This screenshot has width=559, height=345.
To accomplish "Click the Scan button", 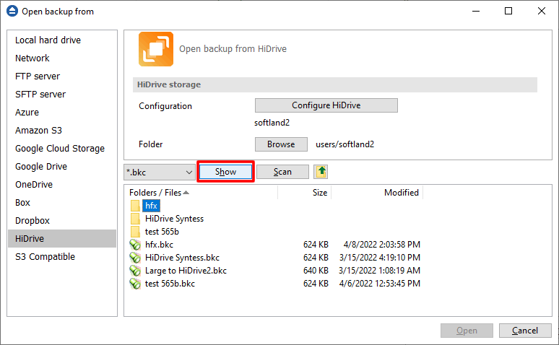I will [282, 172].
